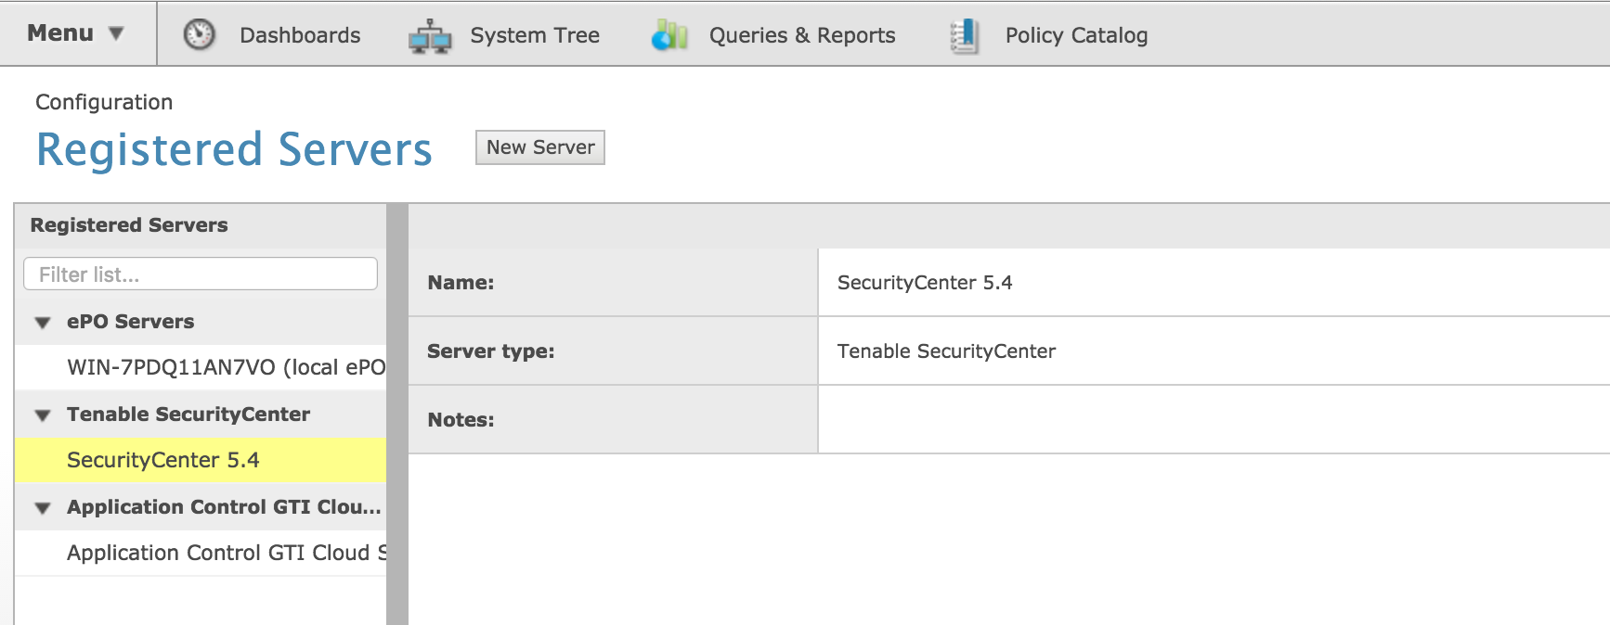
Task: Collapse the Tenable SecurityCenter group triangle
Action: pos(43,415)
